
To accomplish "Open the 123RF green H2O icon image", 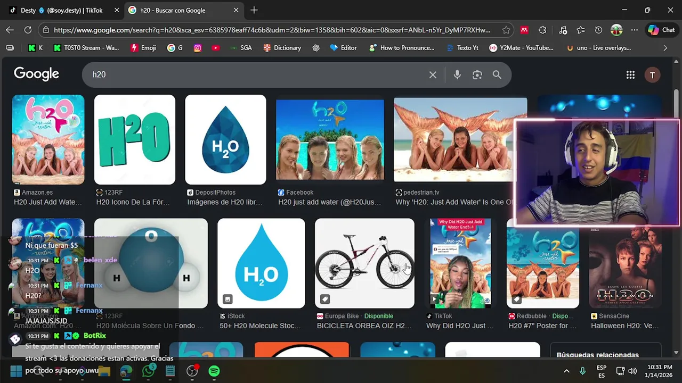I will tap(135, 139).
